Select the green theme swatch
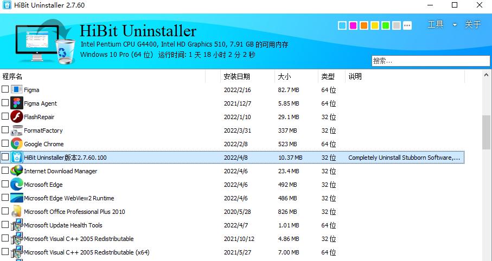This screenshot has width=492, height=261. (x=386, y=25)
